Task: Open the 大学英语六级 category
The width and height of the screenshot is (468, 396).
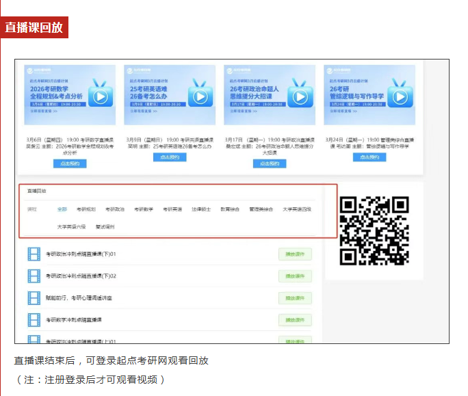Action: 72,226
